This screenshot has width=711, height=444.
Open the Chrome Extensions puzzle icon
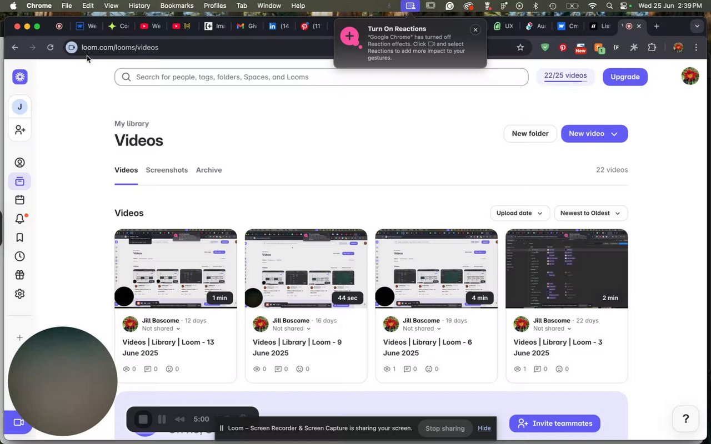coord(652,48)
